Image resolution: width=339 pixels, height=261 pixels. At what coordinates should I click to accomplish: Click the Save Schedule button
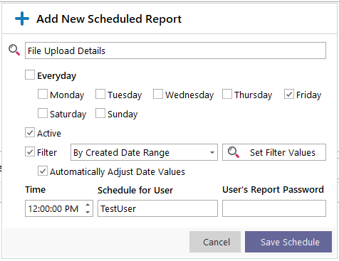(288, 242)
